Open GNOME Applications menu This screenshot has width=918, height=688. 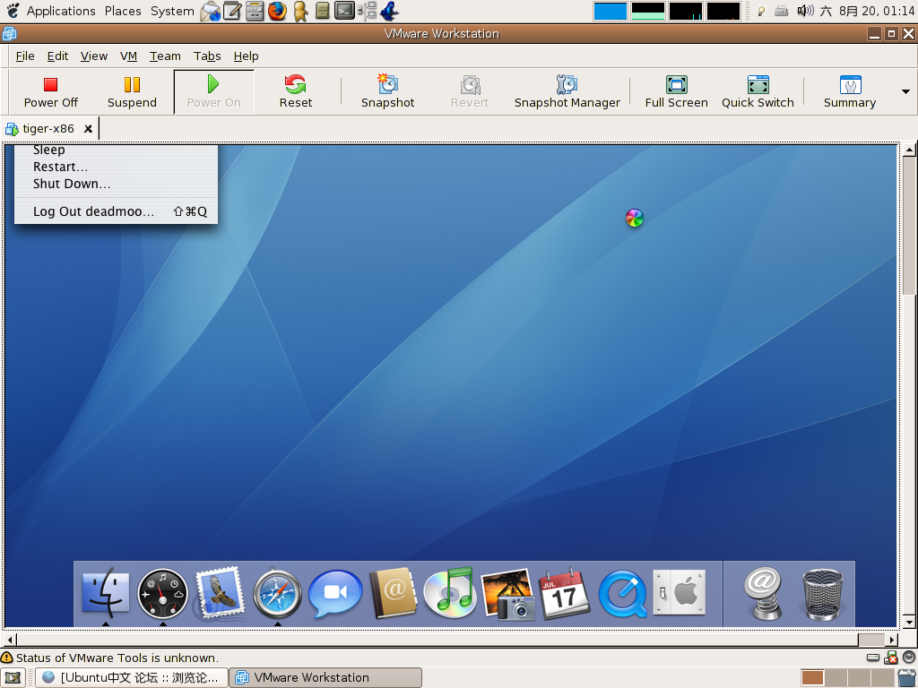(x=60, y=11)
